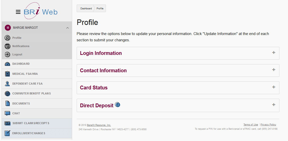The width and height of the screenshot is (288, 141).
Task: Expand the Contact Information section
Action: 274,70
